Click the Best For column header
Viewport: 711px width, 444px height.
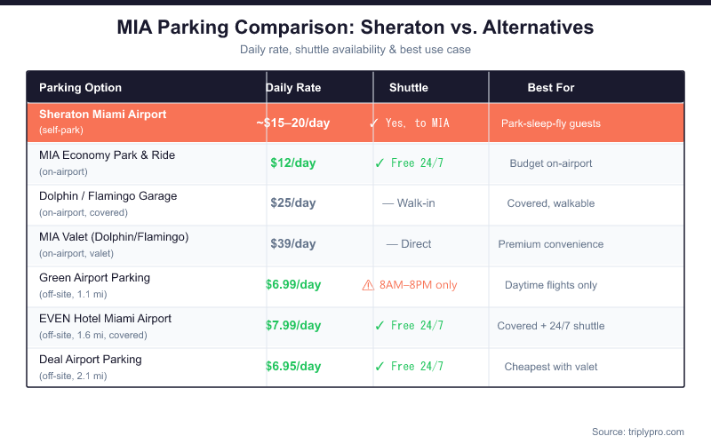[551, 88]
